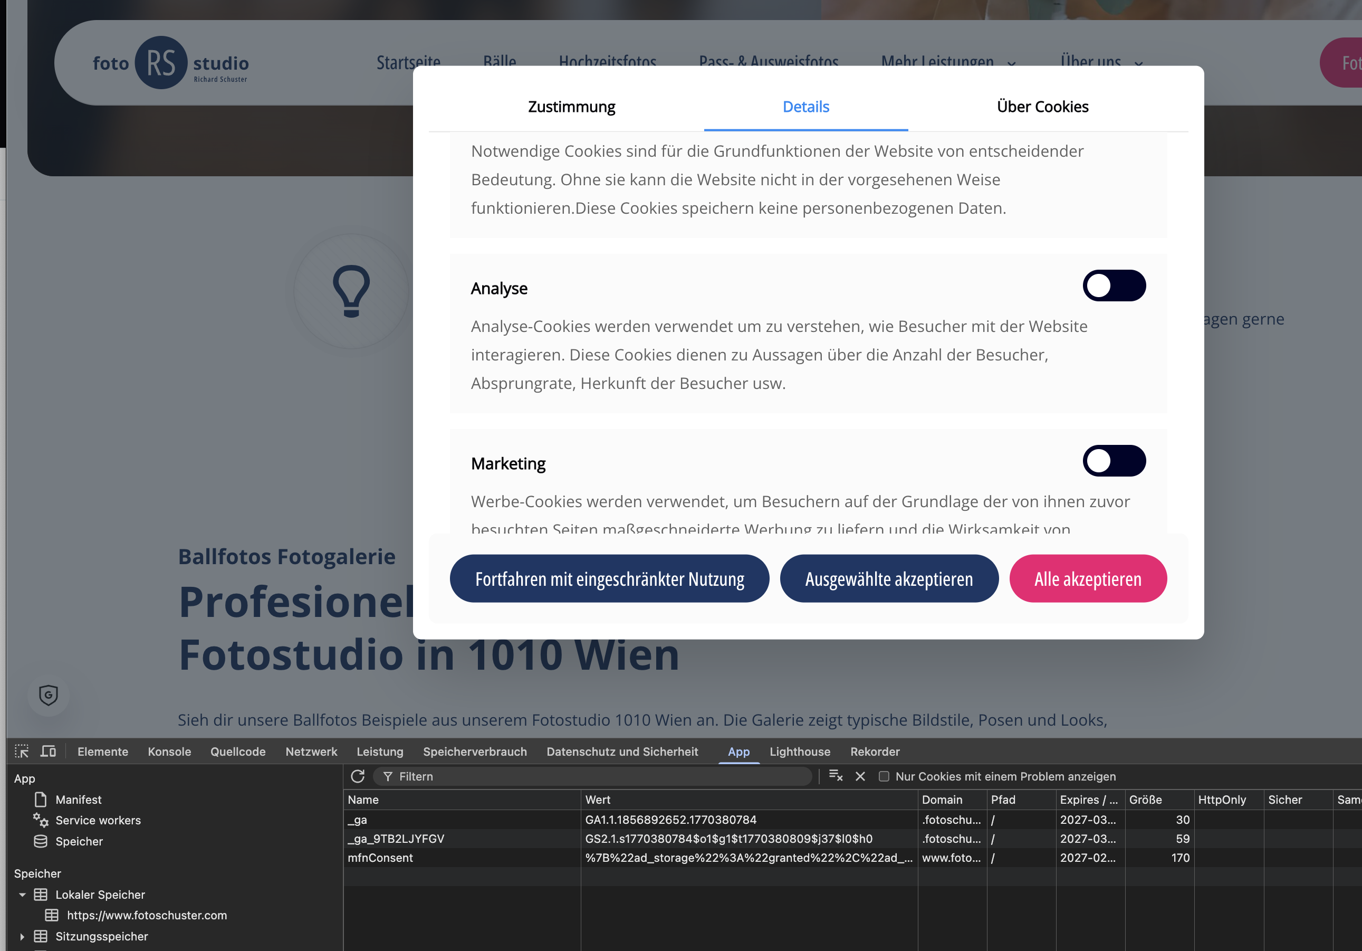Image resolution: width=1362 pixels, height=951 pixels.
Task: Click the inspect element picker icon
Action: pos(21,752)
